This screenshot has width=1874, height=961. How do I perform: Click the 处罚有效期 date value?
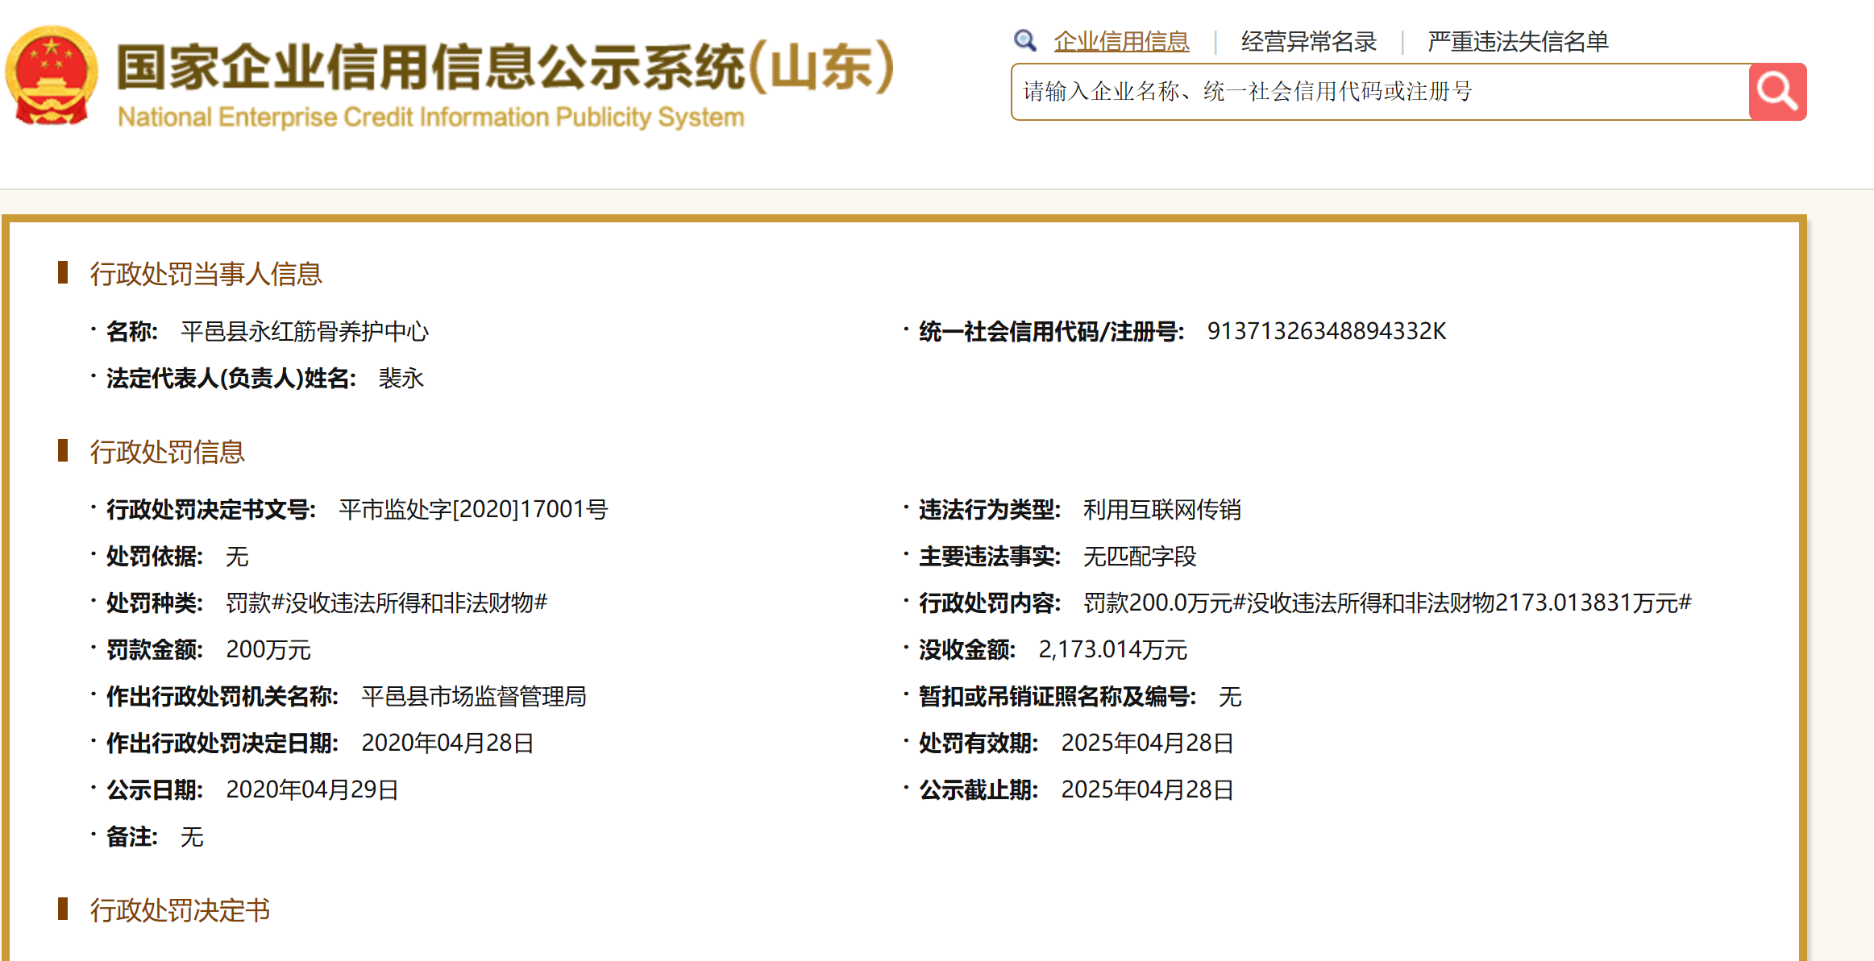coord(1147,743)
